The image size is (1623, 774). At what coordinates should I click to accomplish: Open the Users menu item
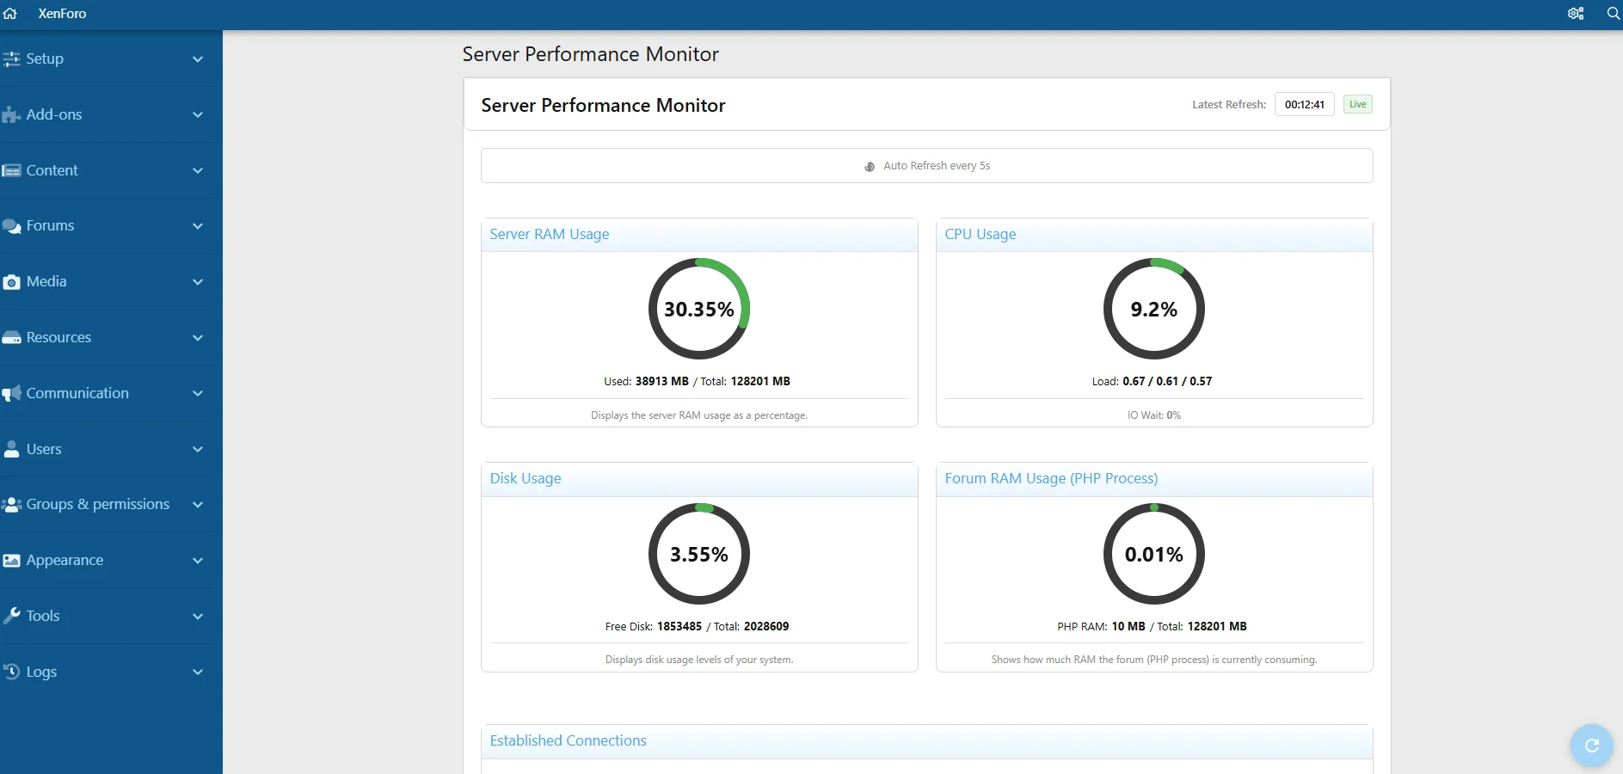pyautogui.click(x=44, y=449)
